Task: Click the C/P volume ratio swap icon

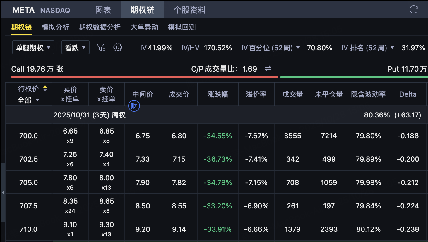Action: click(268, 69)
